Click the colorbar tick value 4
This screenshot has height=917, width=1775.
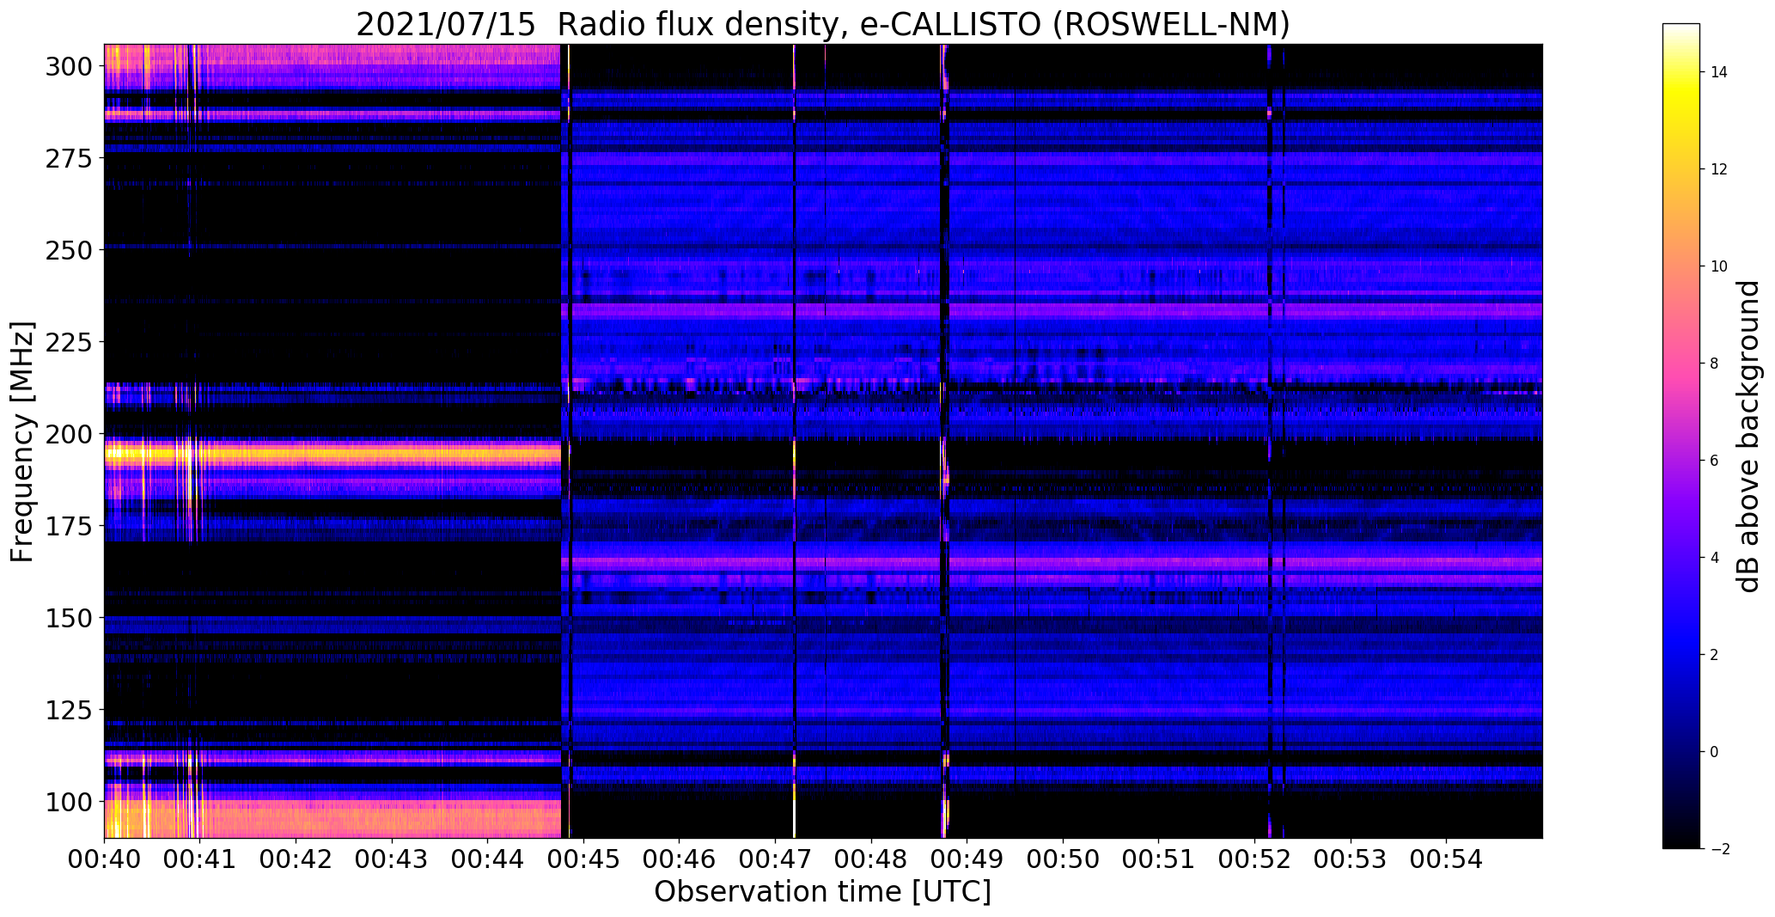click(x=1714, y=558)
